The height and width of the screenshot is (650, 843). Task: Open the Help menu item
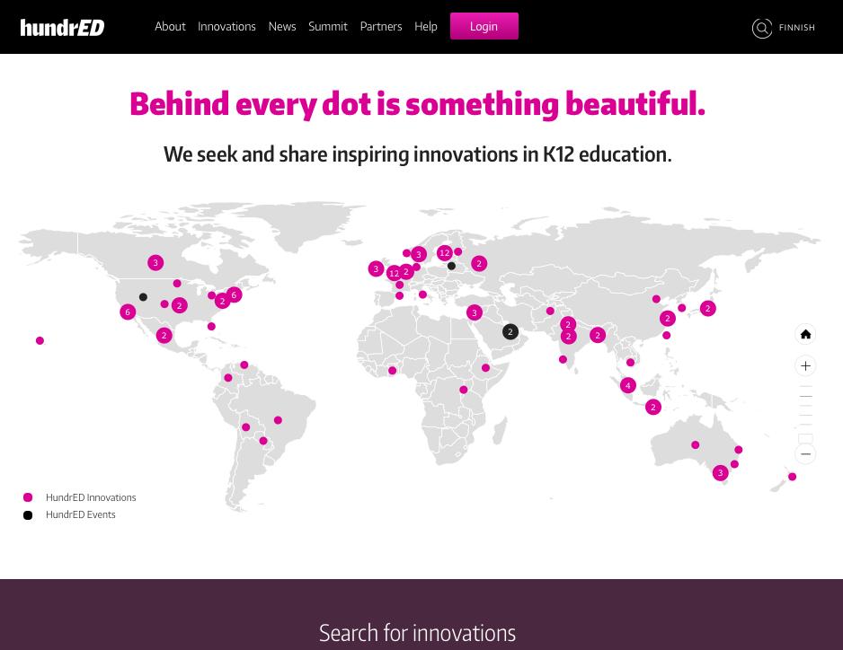click(426, 26)
